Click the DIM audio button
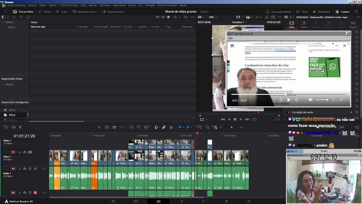 click(x=342, y=127)
